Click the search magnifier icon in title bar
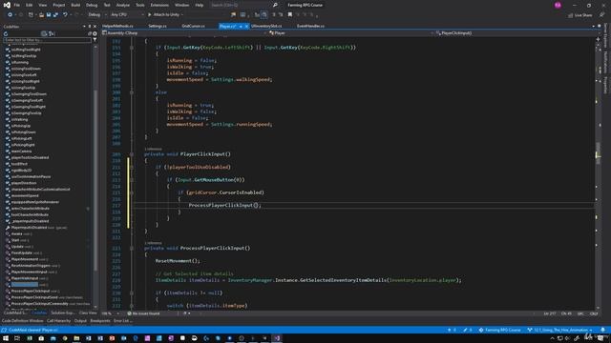611x343 pixels. click(275, 5)
